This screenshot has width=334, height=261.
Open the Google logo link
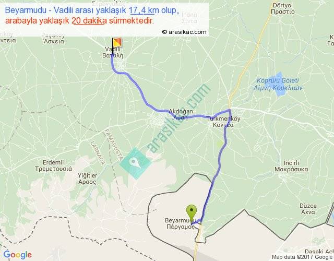coord(18,255)
